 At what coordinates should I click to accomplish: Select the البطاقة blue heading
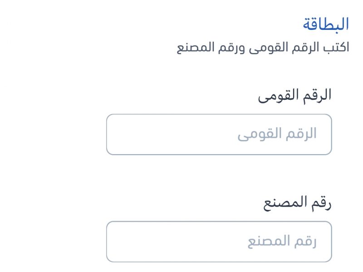pyautogui.click(x=326, y=24)
